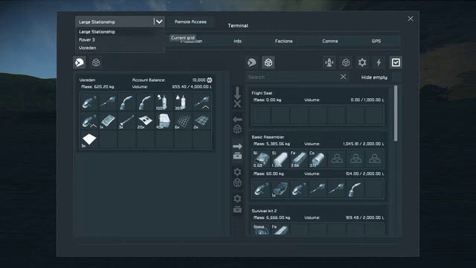Click the Remote Access button
Viewport: 476px width, 268px height.
click(190, 22)
